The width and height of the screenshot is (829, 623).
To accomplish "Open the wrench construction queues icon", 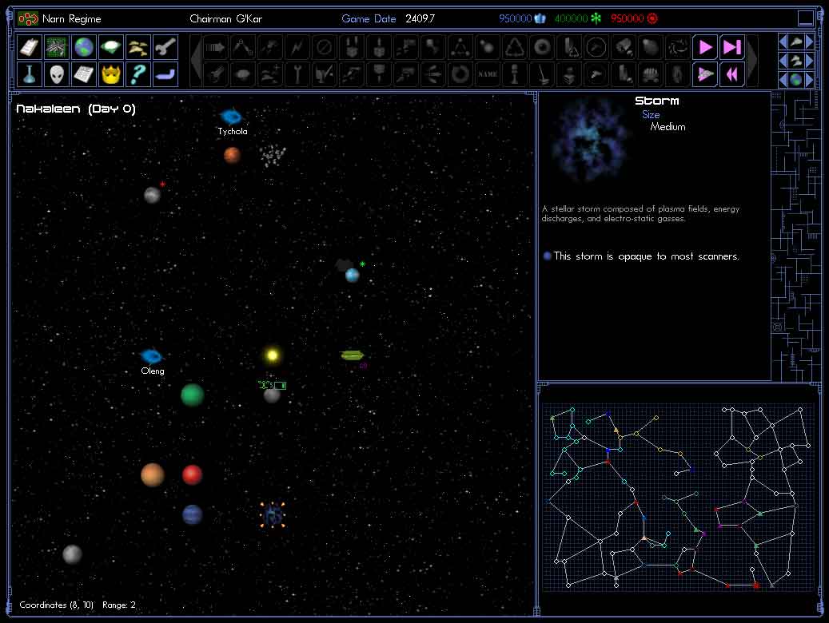I will (165, 47).
